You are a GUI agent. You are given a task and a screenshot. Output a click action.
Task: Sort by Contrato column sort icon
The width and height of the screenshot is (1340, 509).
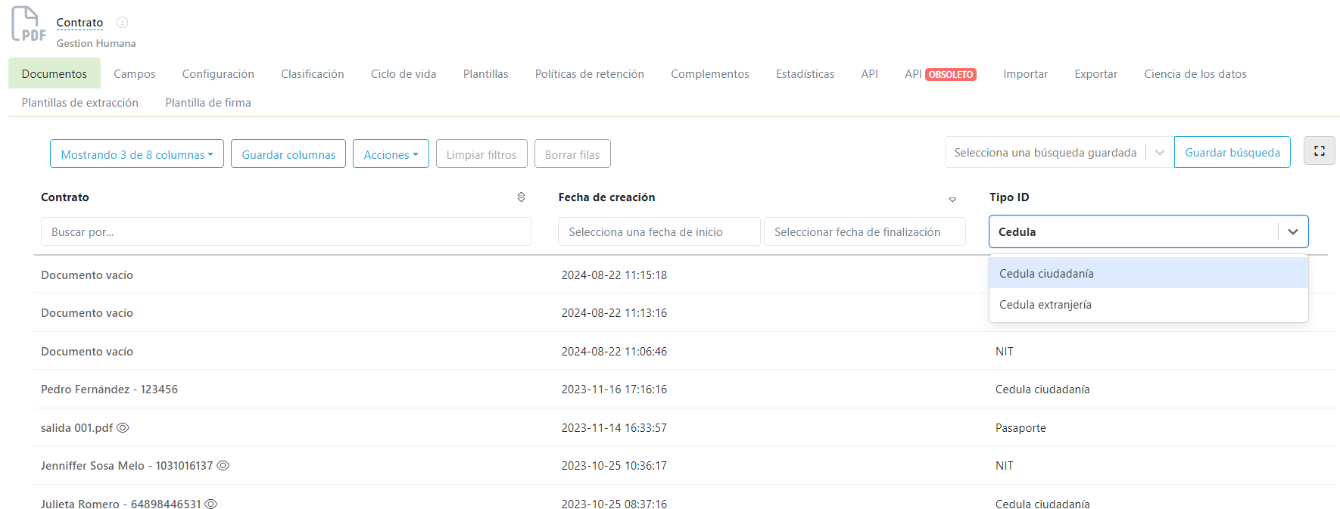click(521, 197)
